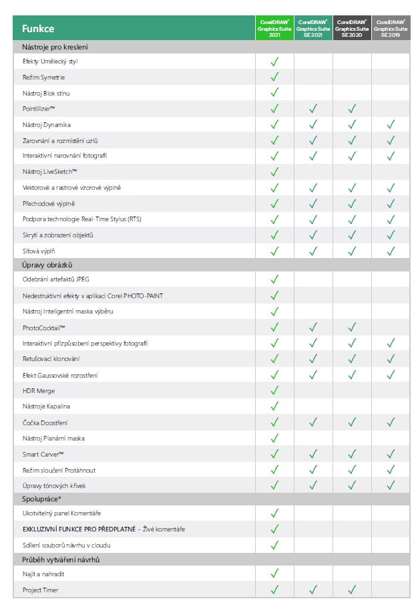The image size is (420, 601).
Task: Click Project Timer checkmark under SE 2021
Action: pos(312,590)
